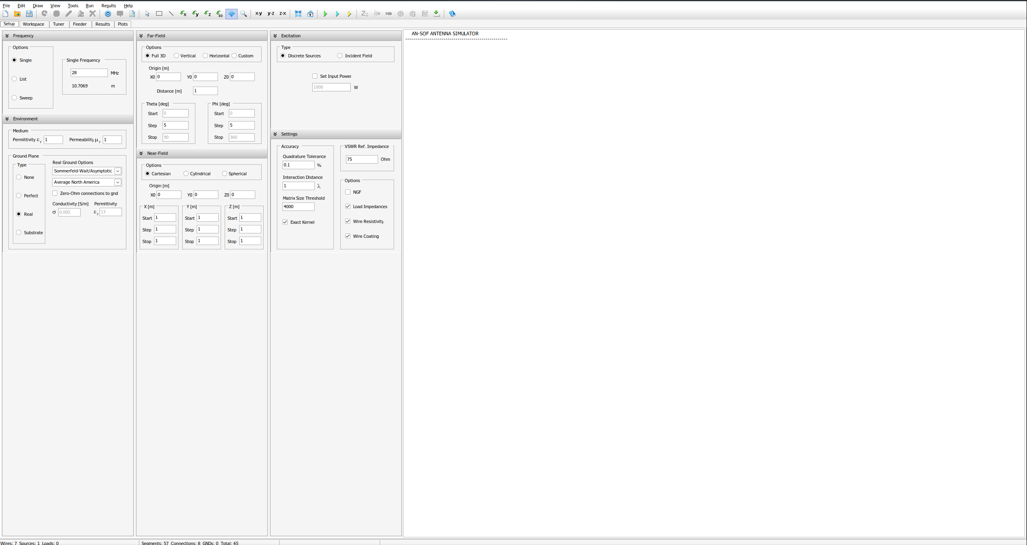Click the yellow run arrow icon
Image resolution: width=1027 pixels, height=545 pixels.
click(350, 14)
